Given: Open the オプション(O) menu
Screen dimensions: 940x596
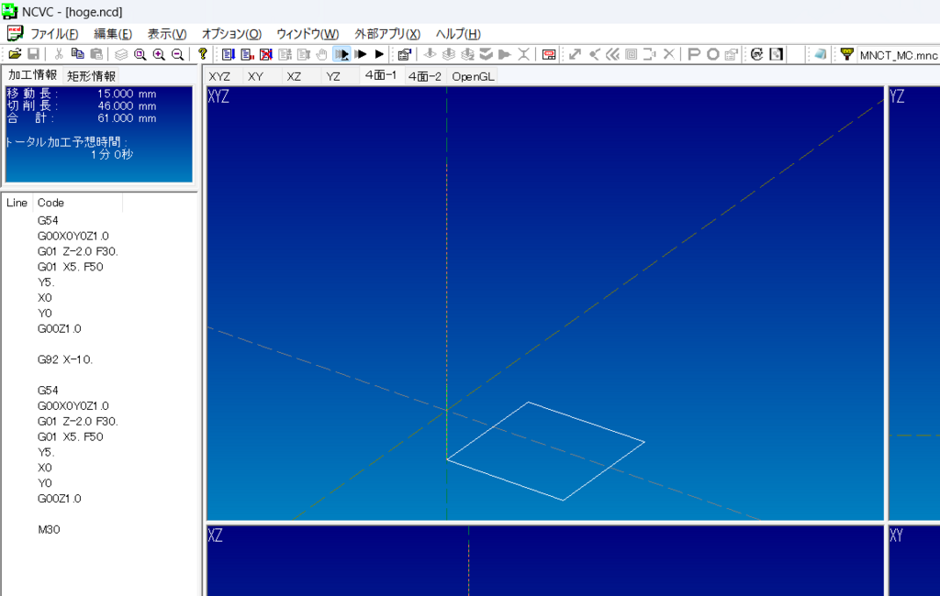Looking at the screenshot, I should [231, 34].
